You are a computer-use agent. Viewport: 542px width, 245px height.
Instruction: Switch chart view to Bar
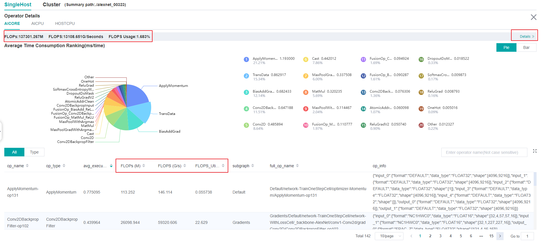tap(526, 47)
